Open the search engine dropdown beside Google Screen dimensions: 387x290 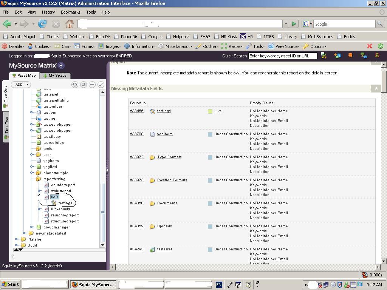click(x=308, y=24)
